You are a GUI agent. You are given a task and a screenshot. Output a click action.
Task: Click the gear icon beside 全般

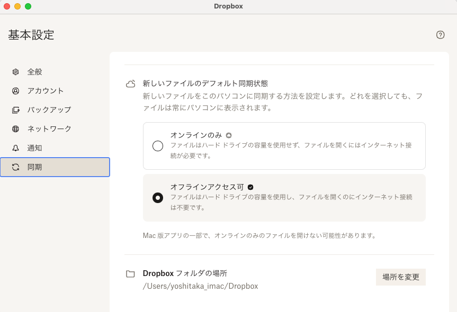tap(16, 72)
